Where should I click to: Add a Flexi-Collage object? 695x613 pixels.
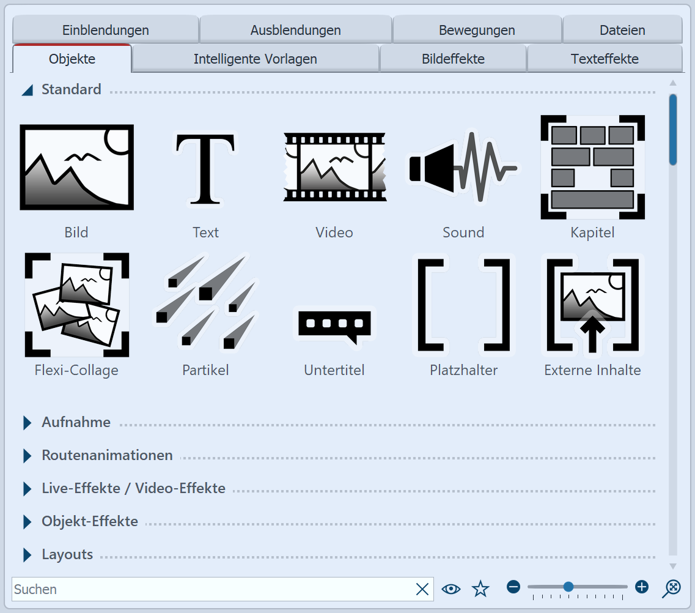click(76, 304)
